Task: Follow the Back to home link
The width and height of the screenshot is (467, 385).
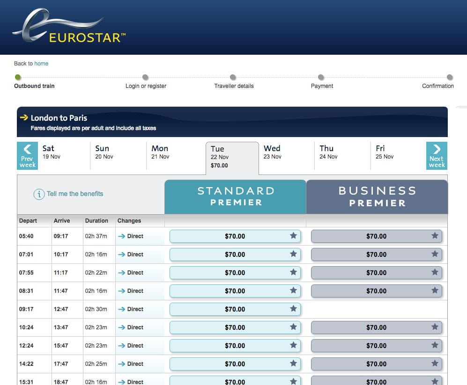Action: pos(41,63)
